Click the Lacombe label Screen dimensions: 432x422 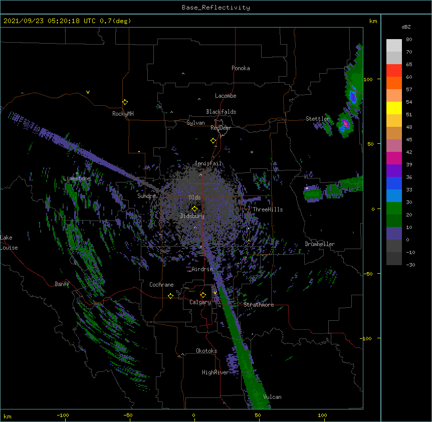226,96
